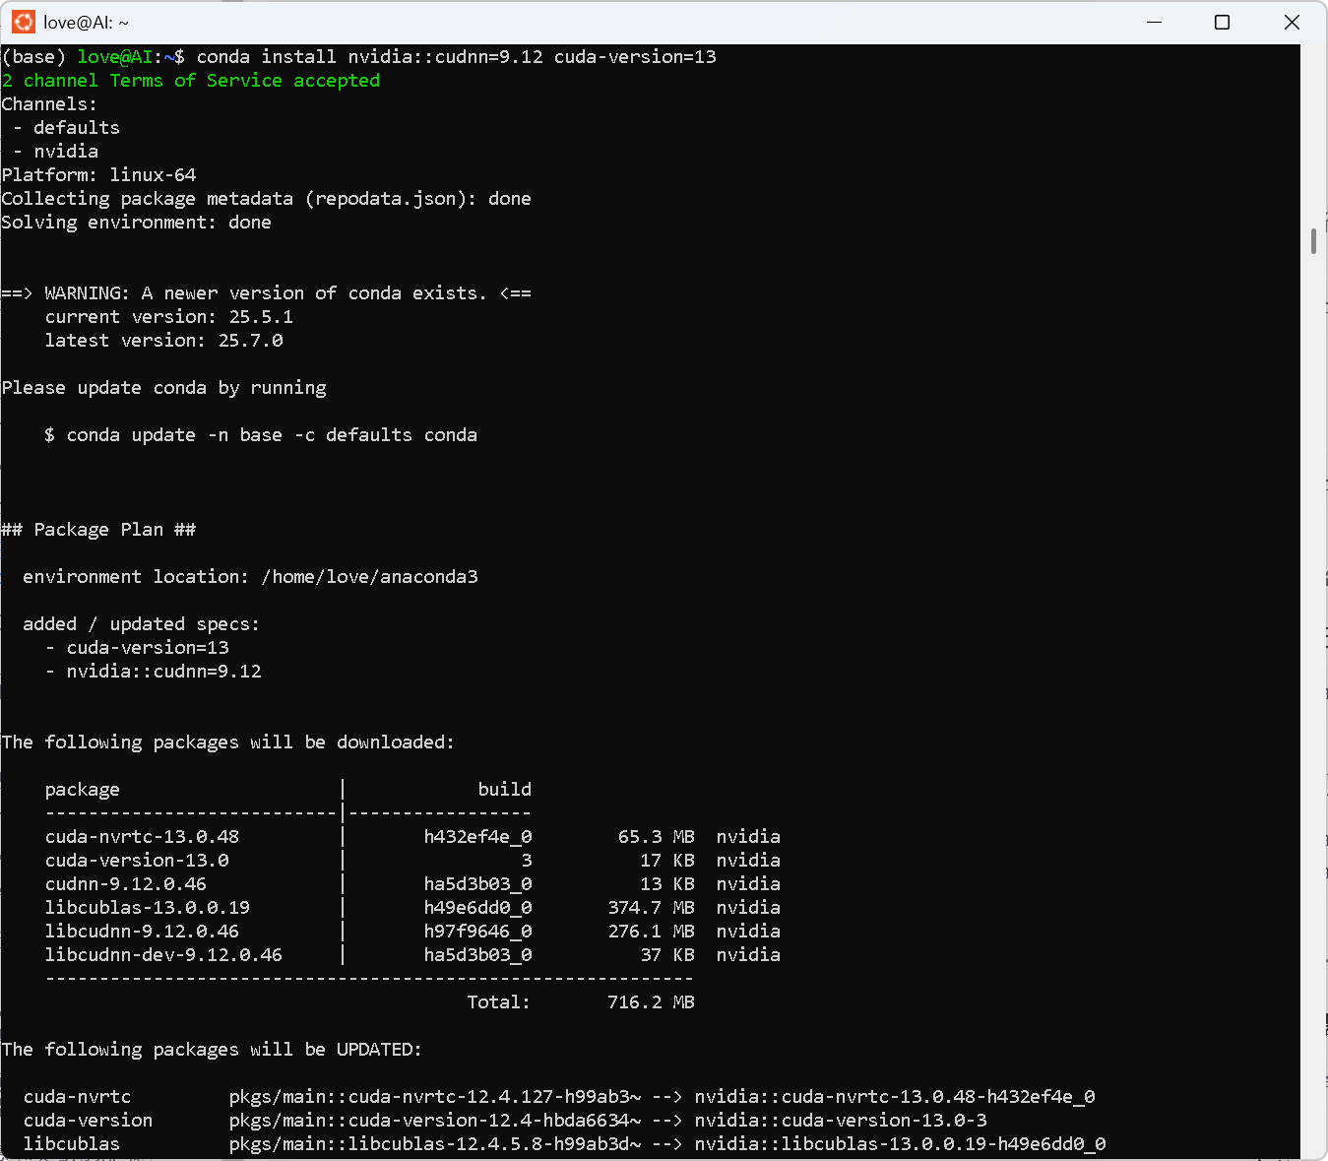Click the size '276.1 MB'
This screenshot has height=1161, width=1328.
point(652,932)
